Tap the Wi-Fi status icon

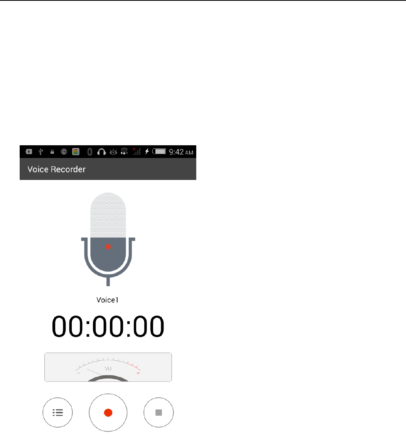tap(124, 151)
